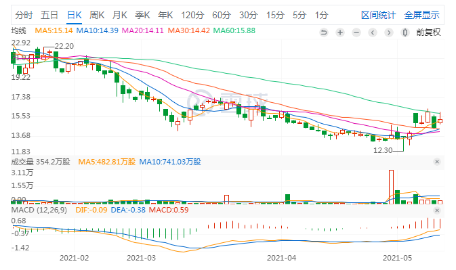Select the 年K yearly chart tab
The height and width of the screenshot is (270, 456).
pos(165,15)
